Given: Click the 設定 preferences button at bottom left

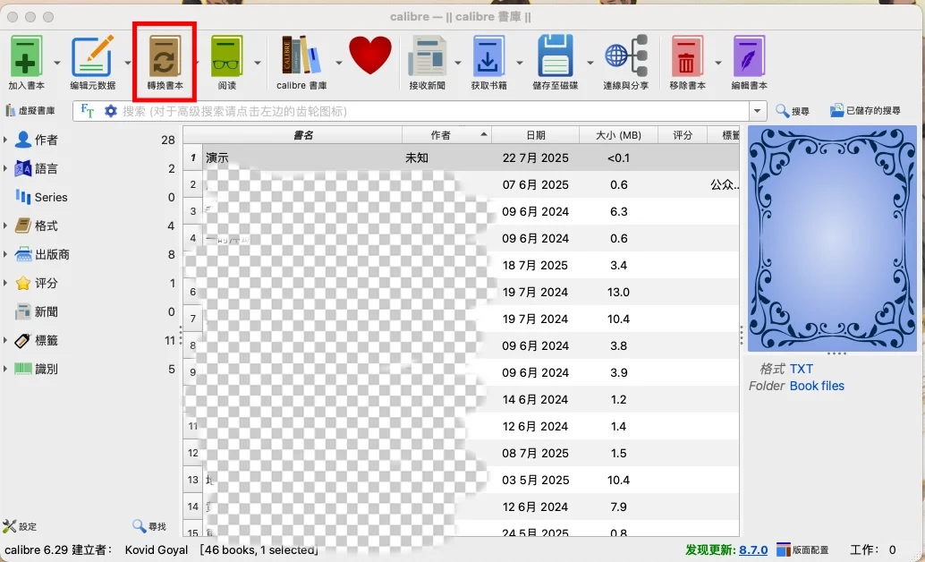Looking at the screenshot, I should (x=20, y=526).
